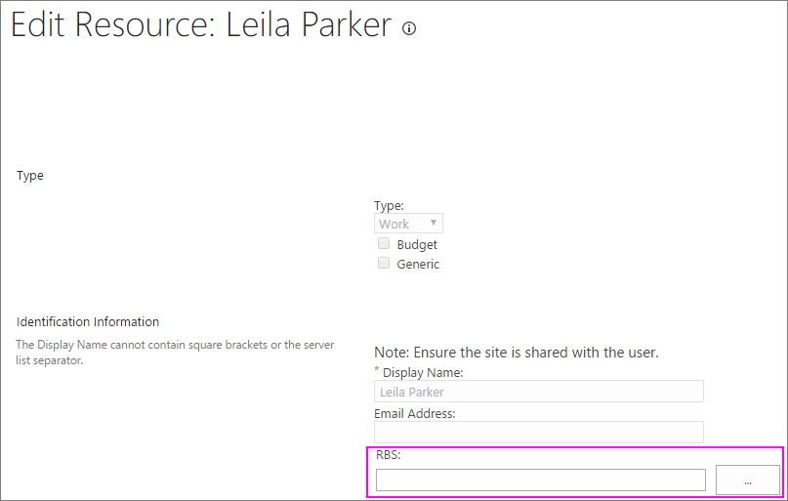Viewport: 788px width, 501px height.
Task: Click inside the RBS text box
Action: point(541,480)
